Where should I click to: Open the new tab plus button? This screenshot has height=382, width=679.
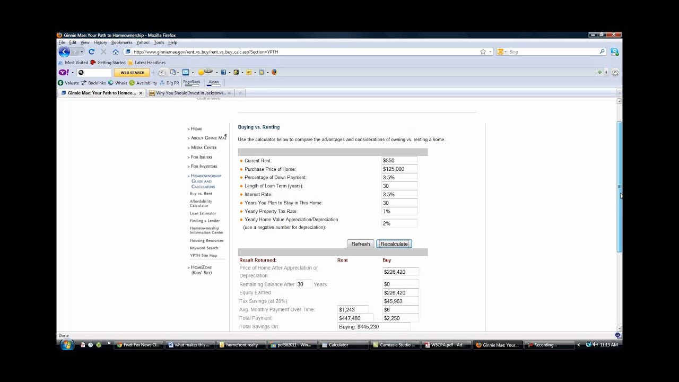tap(240, 93)
